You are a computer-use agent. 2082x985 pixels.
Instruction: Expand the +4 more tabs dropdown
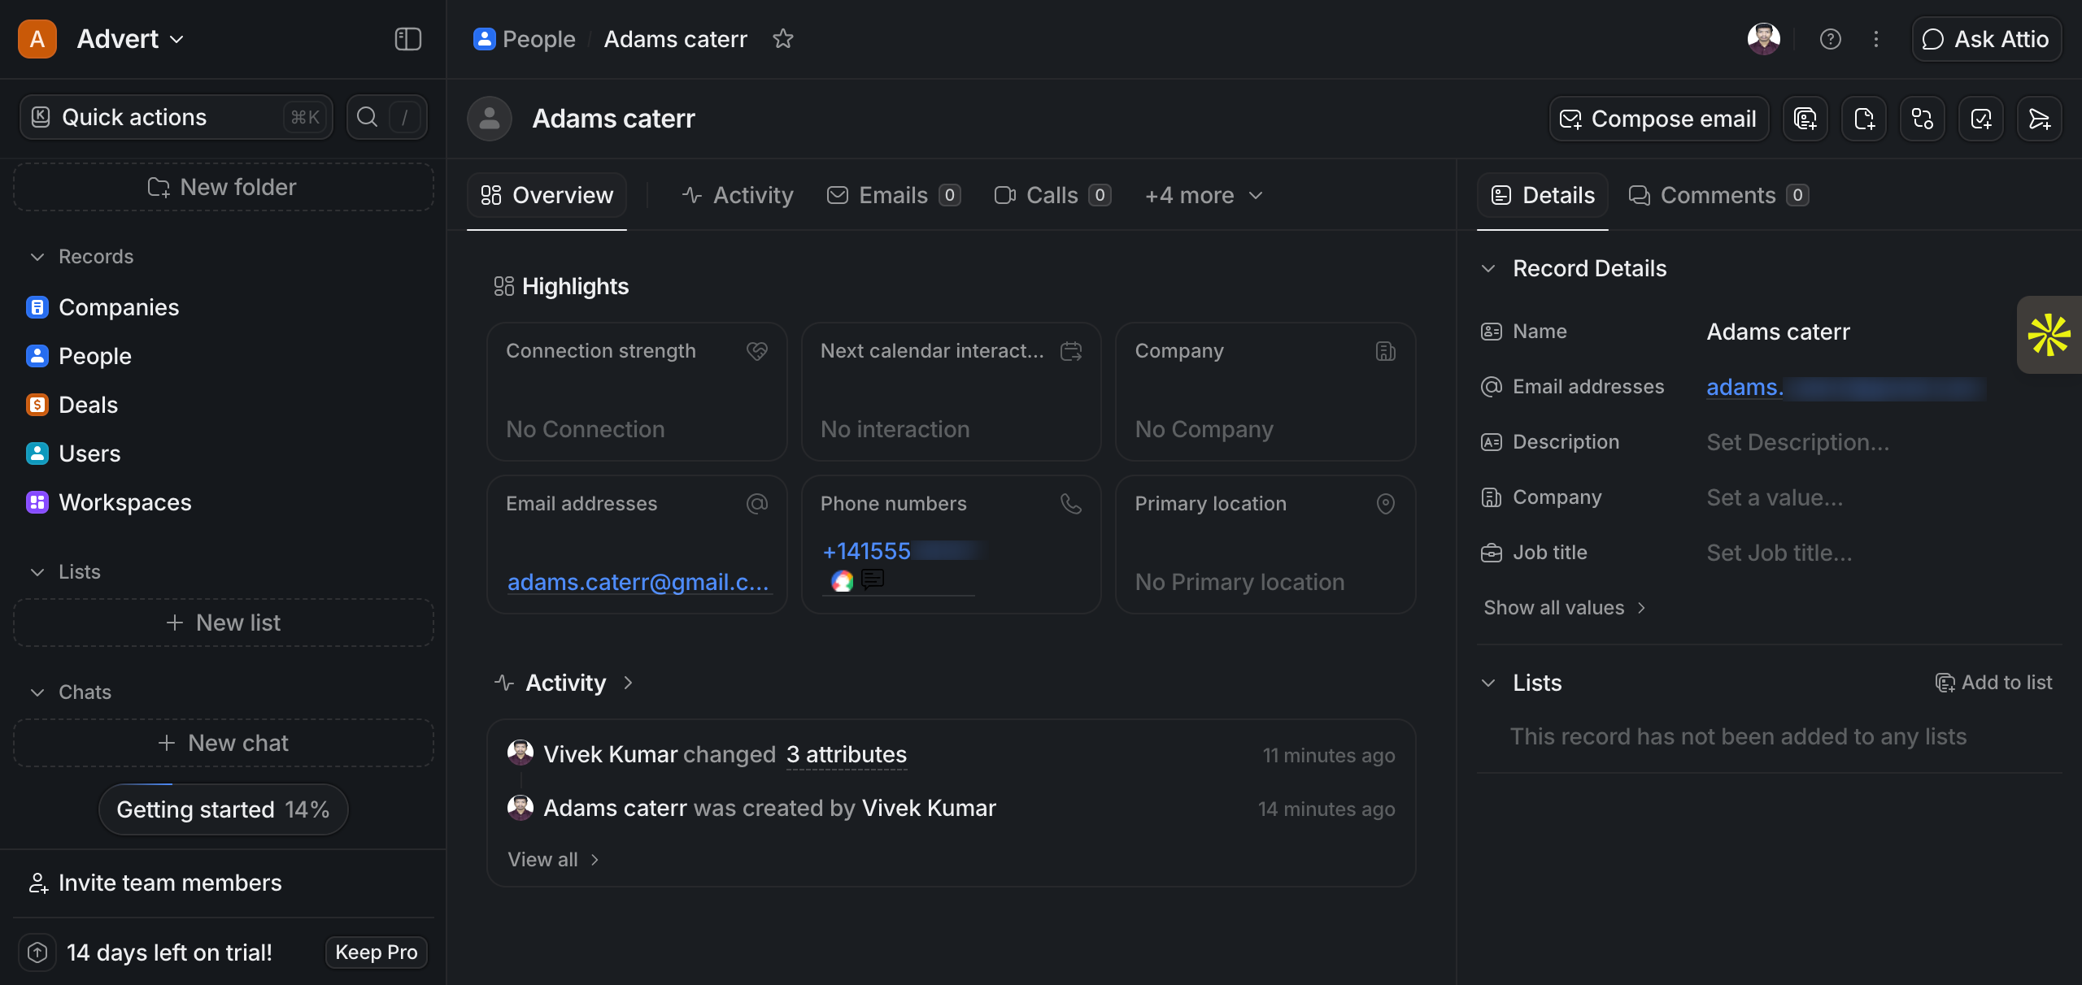pos(1202,195)
